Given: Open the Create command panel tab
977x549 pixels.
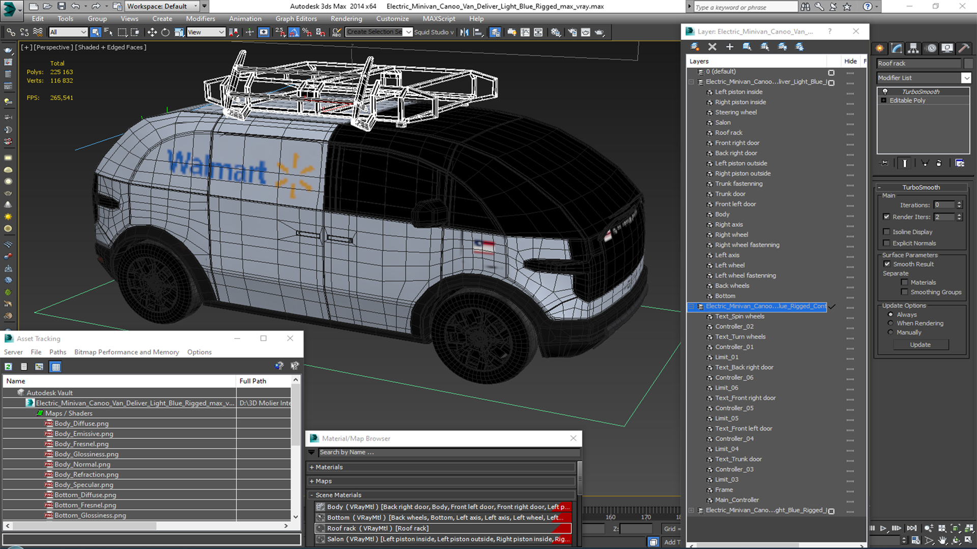Looking at the screenshot, I should (879, 48).
